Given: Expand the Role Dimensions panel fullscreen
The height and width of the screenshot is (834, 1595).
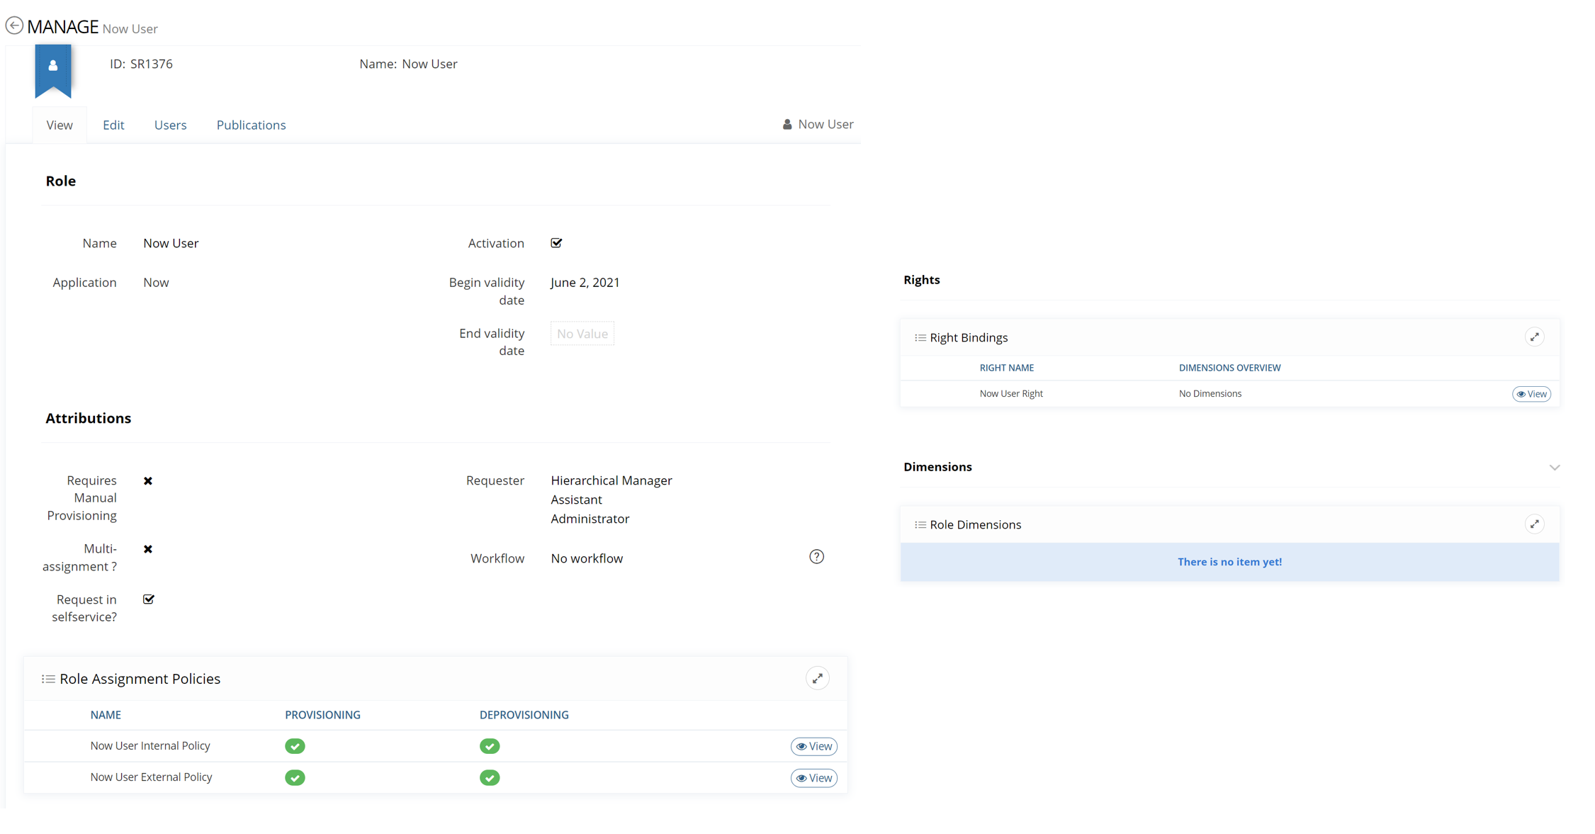Looking at the screenshot, I should point(1534,524).
